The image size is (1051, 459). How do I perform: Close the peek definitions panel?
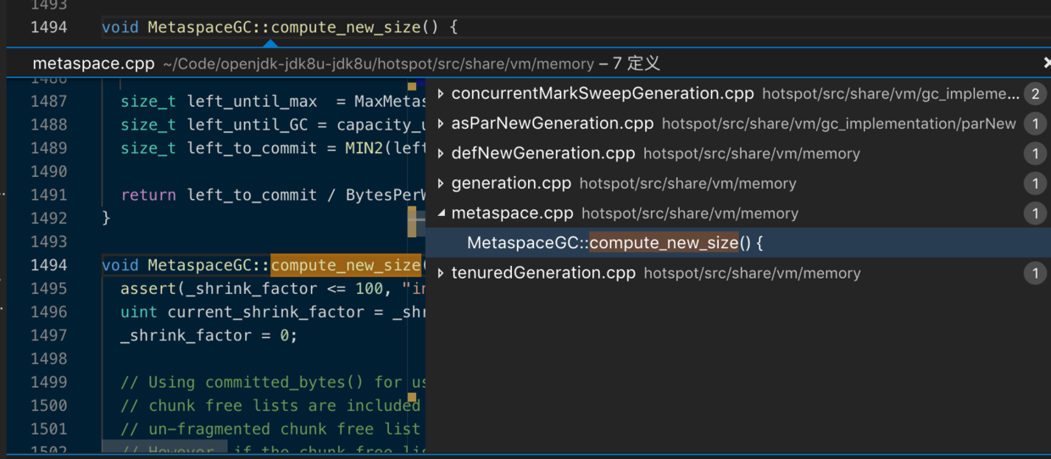tap(1046, 64)
